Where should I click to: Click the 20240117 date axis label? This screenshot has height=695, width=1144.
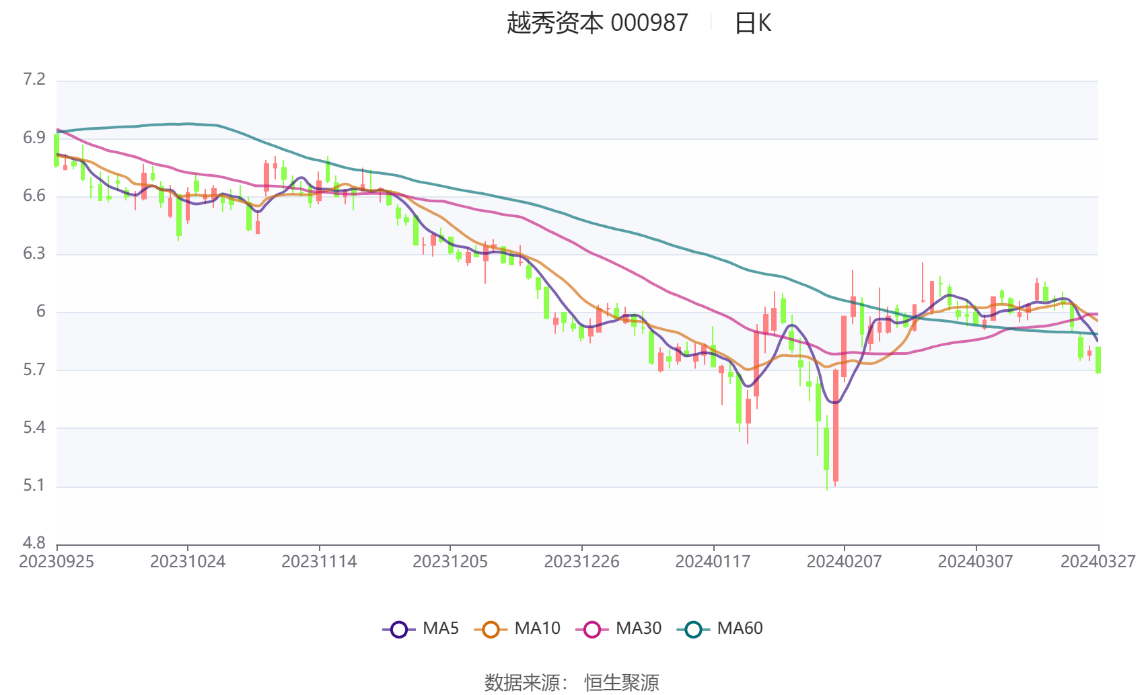(x=713, y=562)
